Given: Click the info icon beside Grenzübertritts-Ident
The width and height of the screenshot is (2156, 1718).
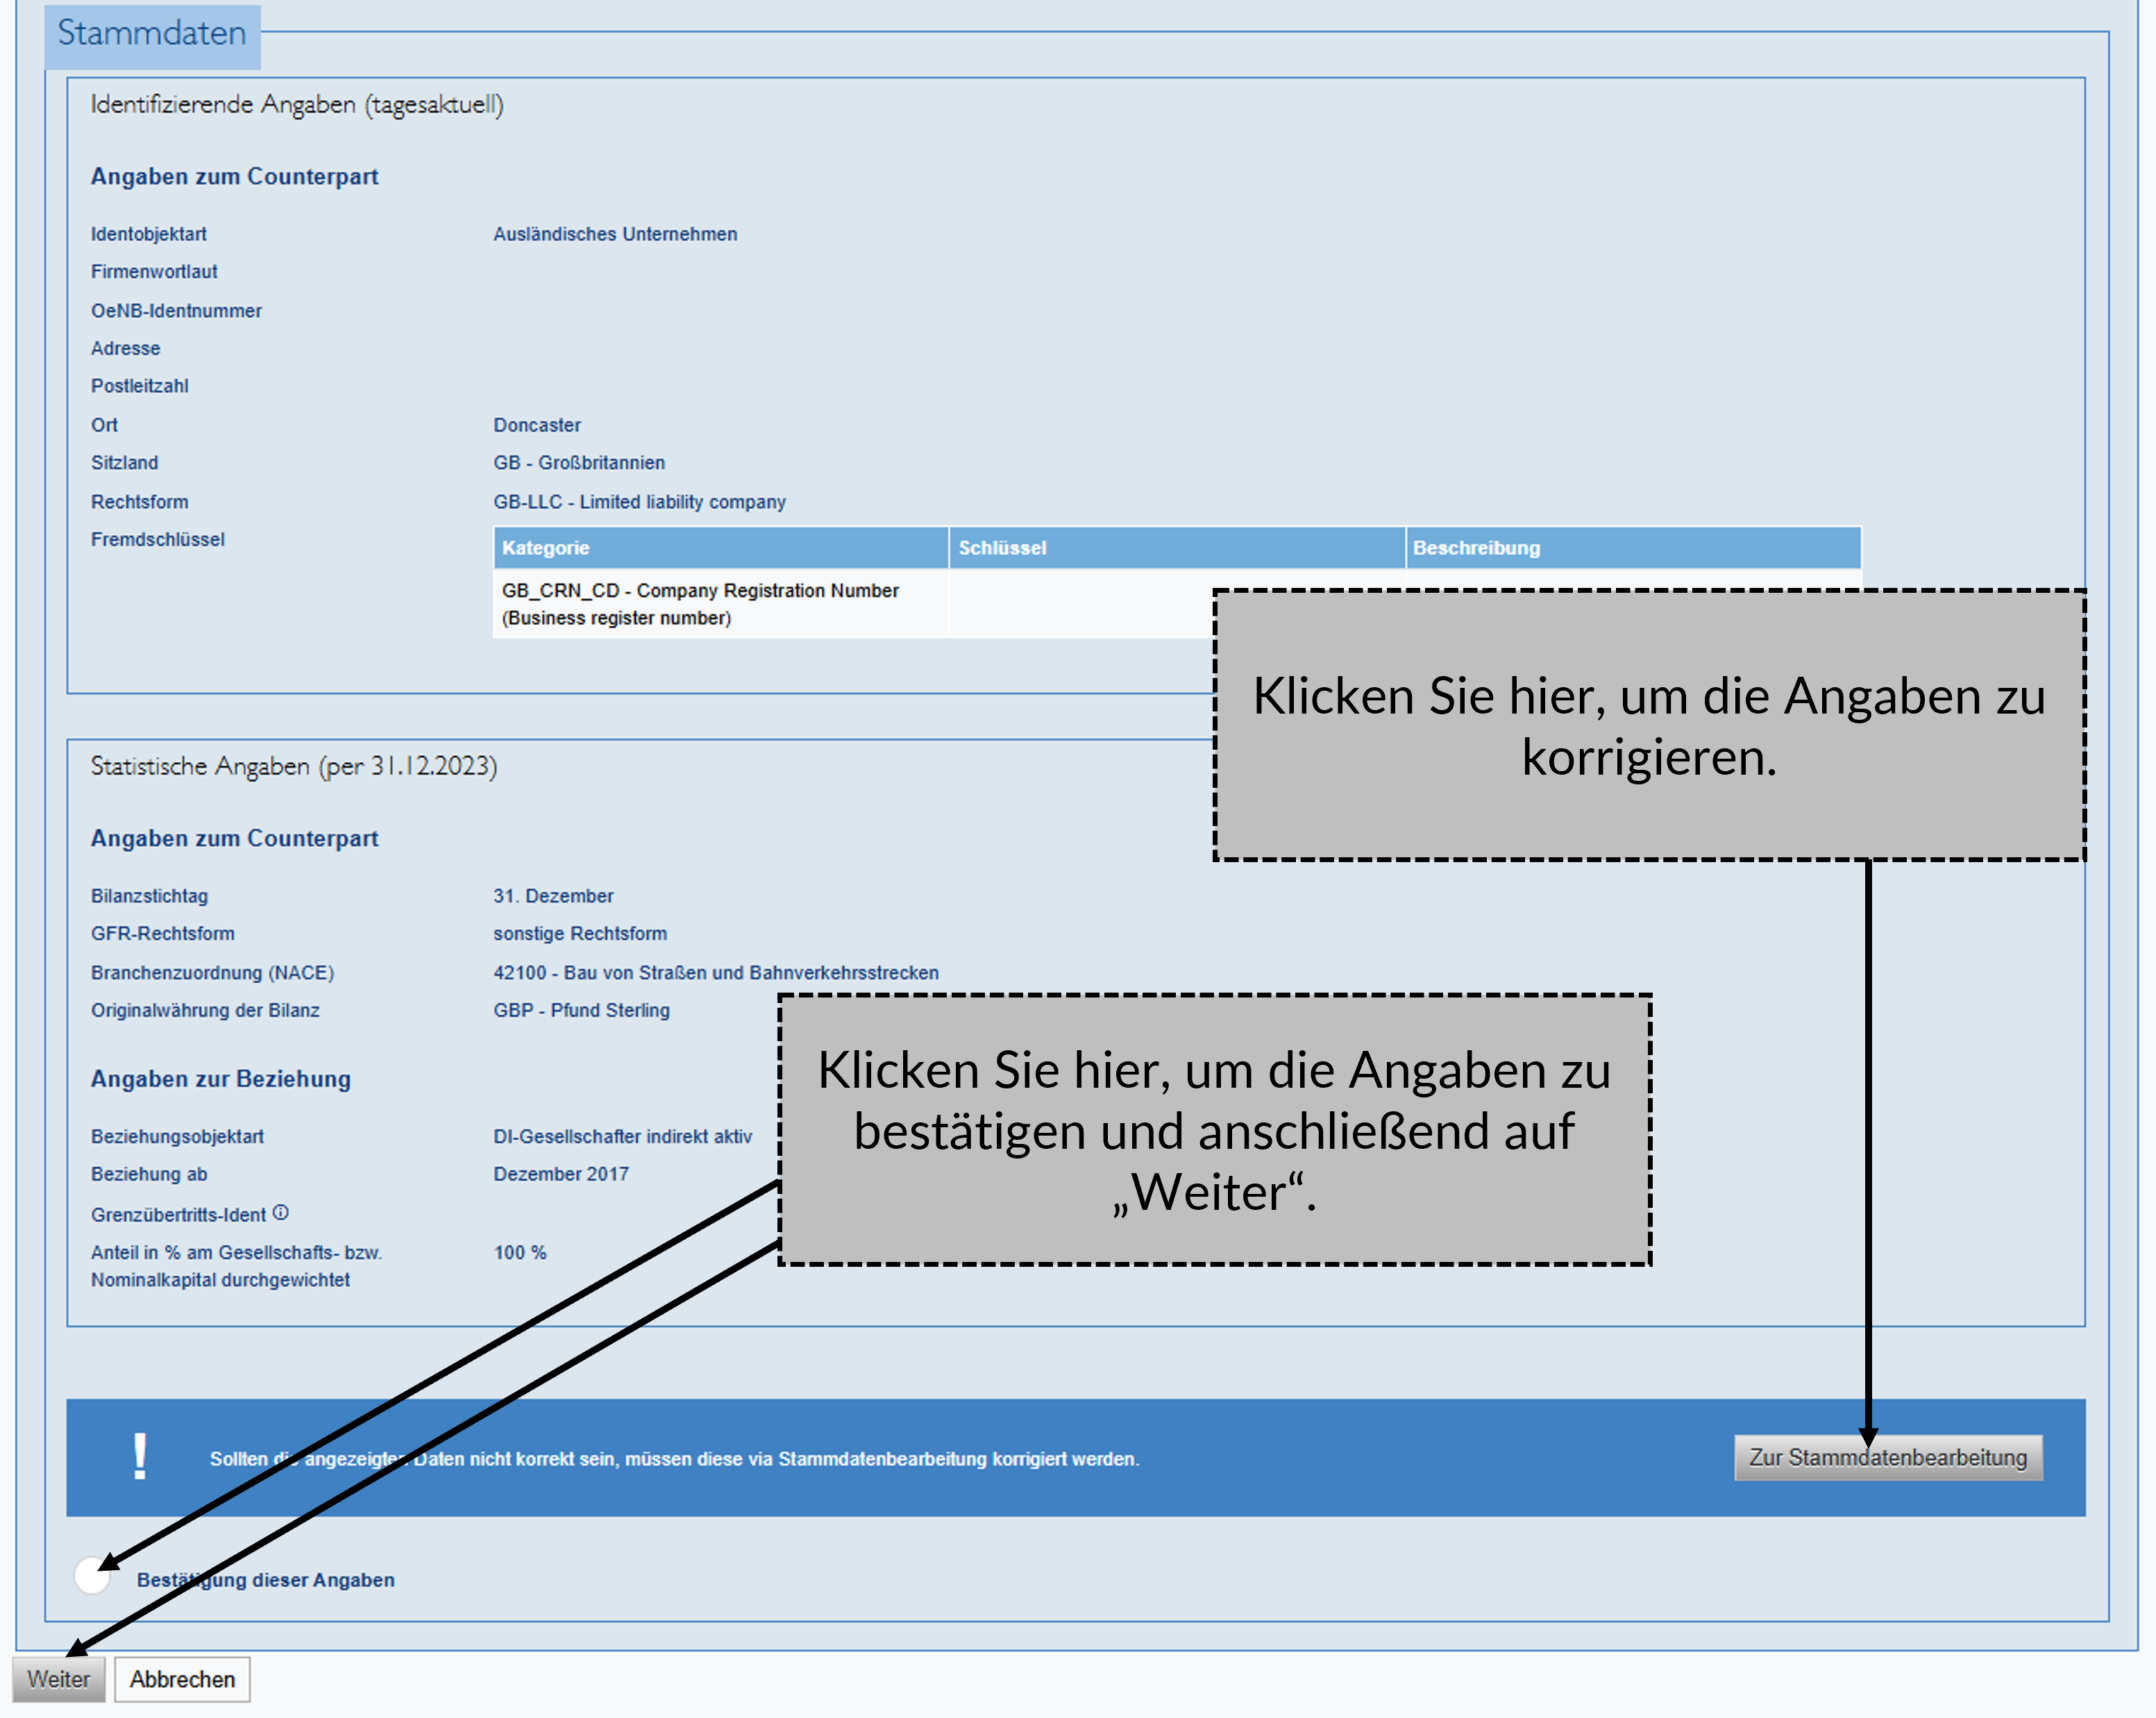Looking at the screenshot, I should pos(281,1213).
